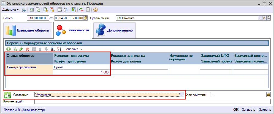274x114 pixels.
Task: Sort table rows ascending
Action: click(53, 49)
